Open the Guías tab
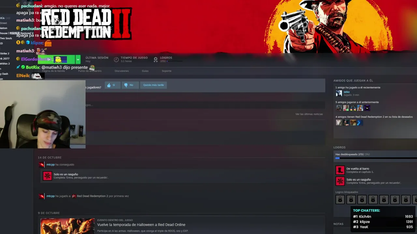This screenshot has width=417, height=234. [x=145, y=71]
